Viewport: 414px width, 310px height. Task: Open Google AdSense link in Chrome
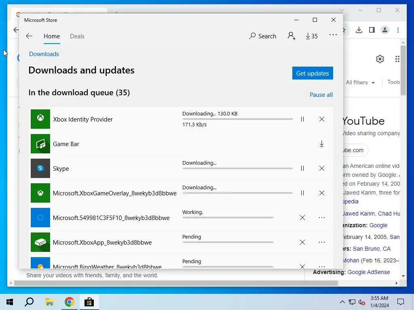click(369, 272)
